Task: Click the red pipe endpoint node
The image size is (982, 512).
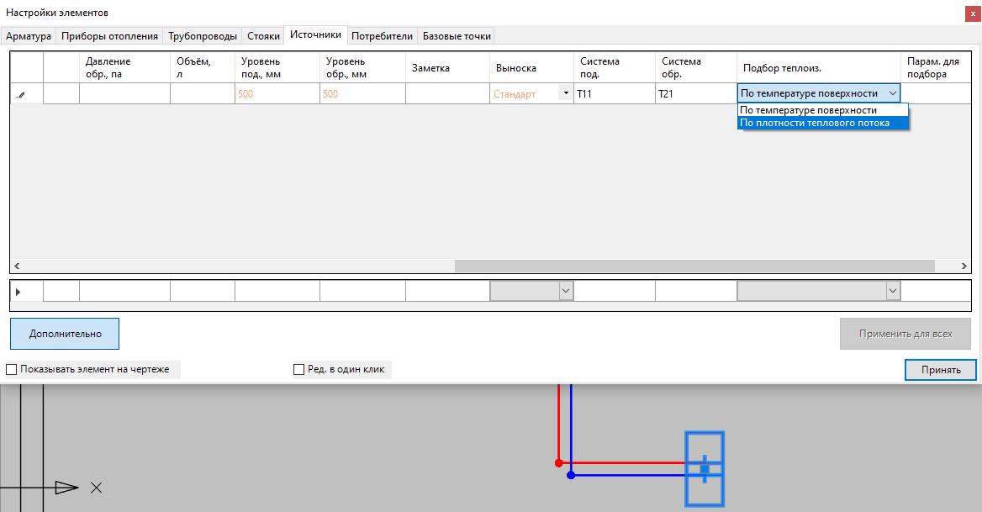Action: click(x=558, y=462)
